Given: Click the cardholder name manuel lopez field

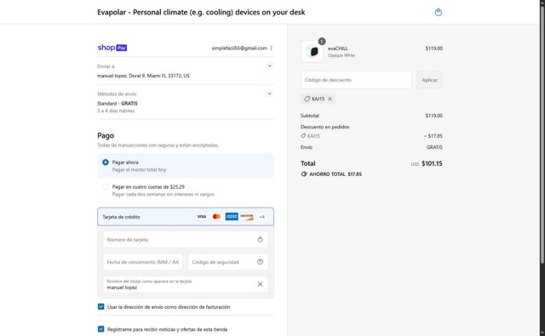Looking at the screenshot, I should pos(186,284).
